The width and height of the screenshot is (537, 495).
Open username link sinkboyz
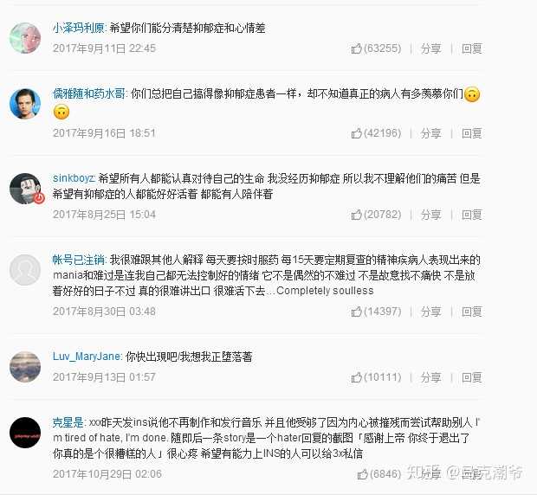coord(74,178)
